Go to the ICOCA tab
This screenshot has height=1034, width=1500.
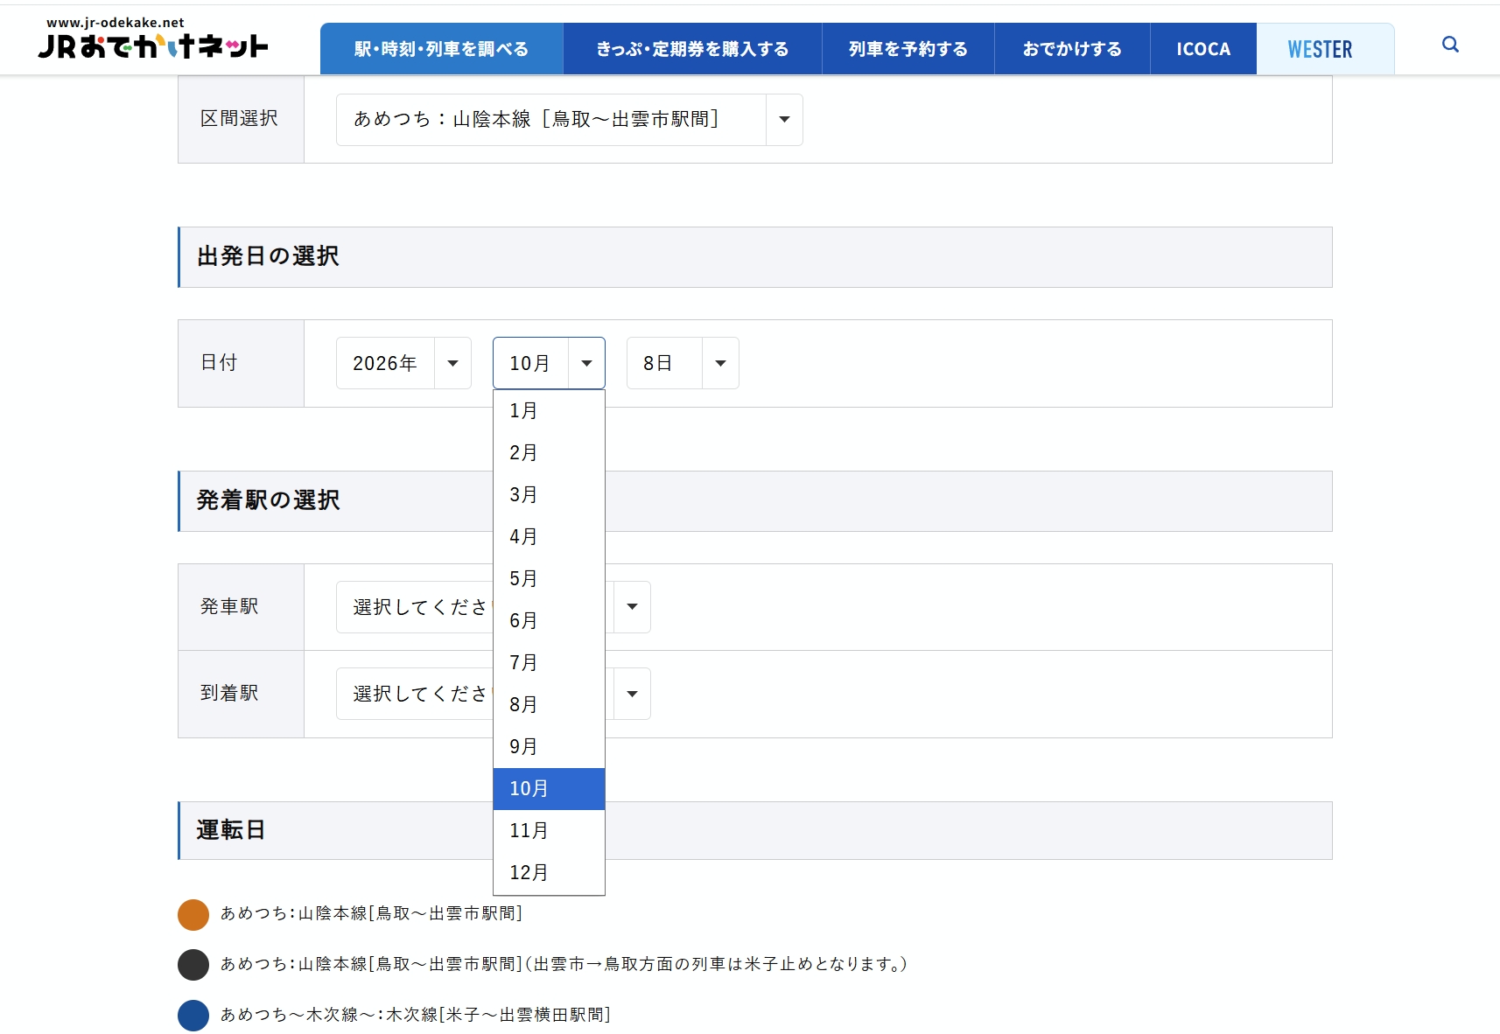click(1203, 49)
